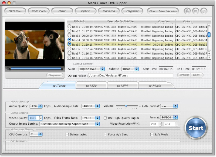Switch to the 'to Music' tab
The width and height of the screenshot is (216, 157).
[x=155, y=86]
